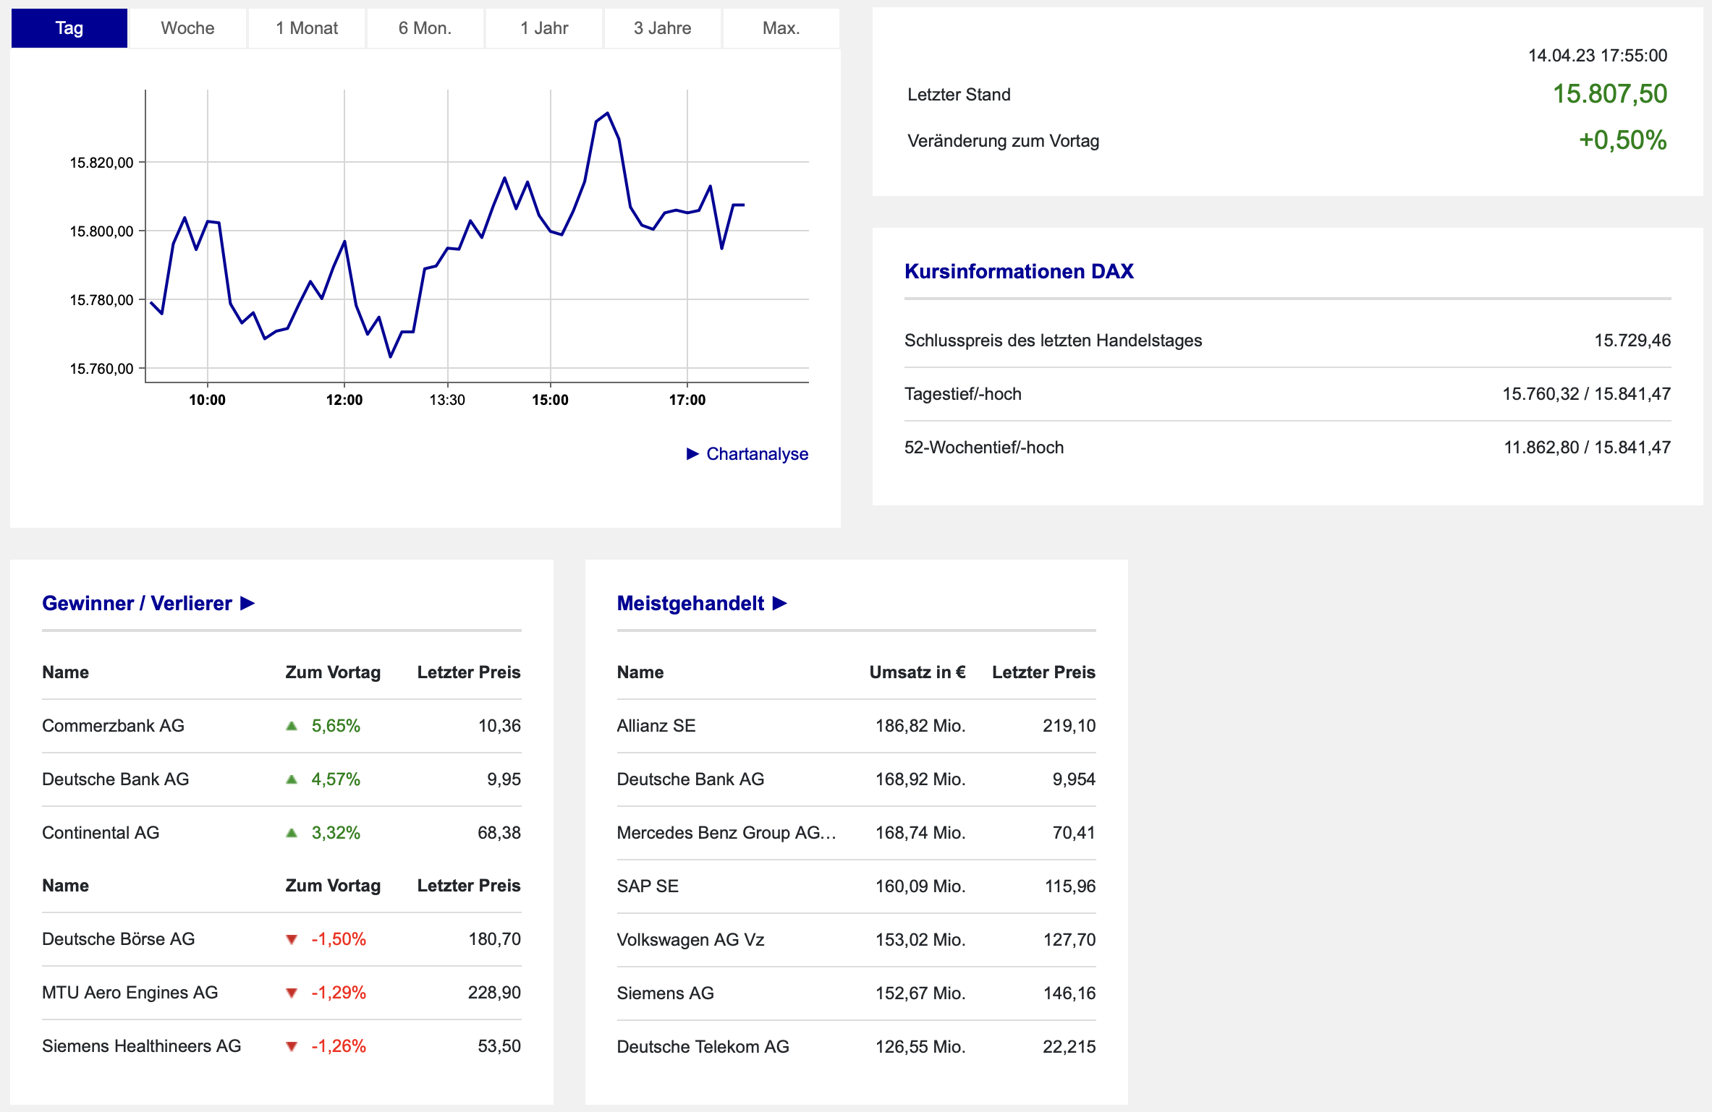Switch chart to the Woche tab
Image resolution: width=1712 pixels, height=1112 pixels.
coord(187,28)
